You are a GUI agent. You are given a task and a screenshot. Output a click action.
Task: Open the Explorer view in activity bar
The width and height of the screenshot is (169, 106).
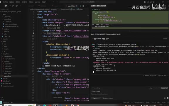(6, 6)
